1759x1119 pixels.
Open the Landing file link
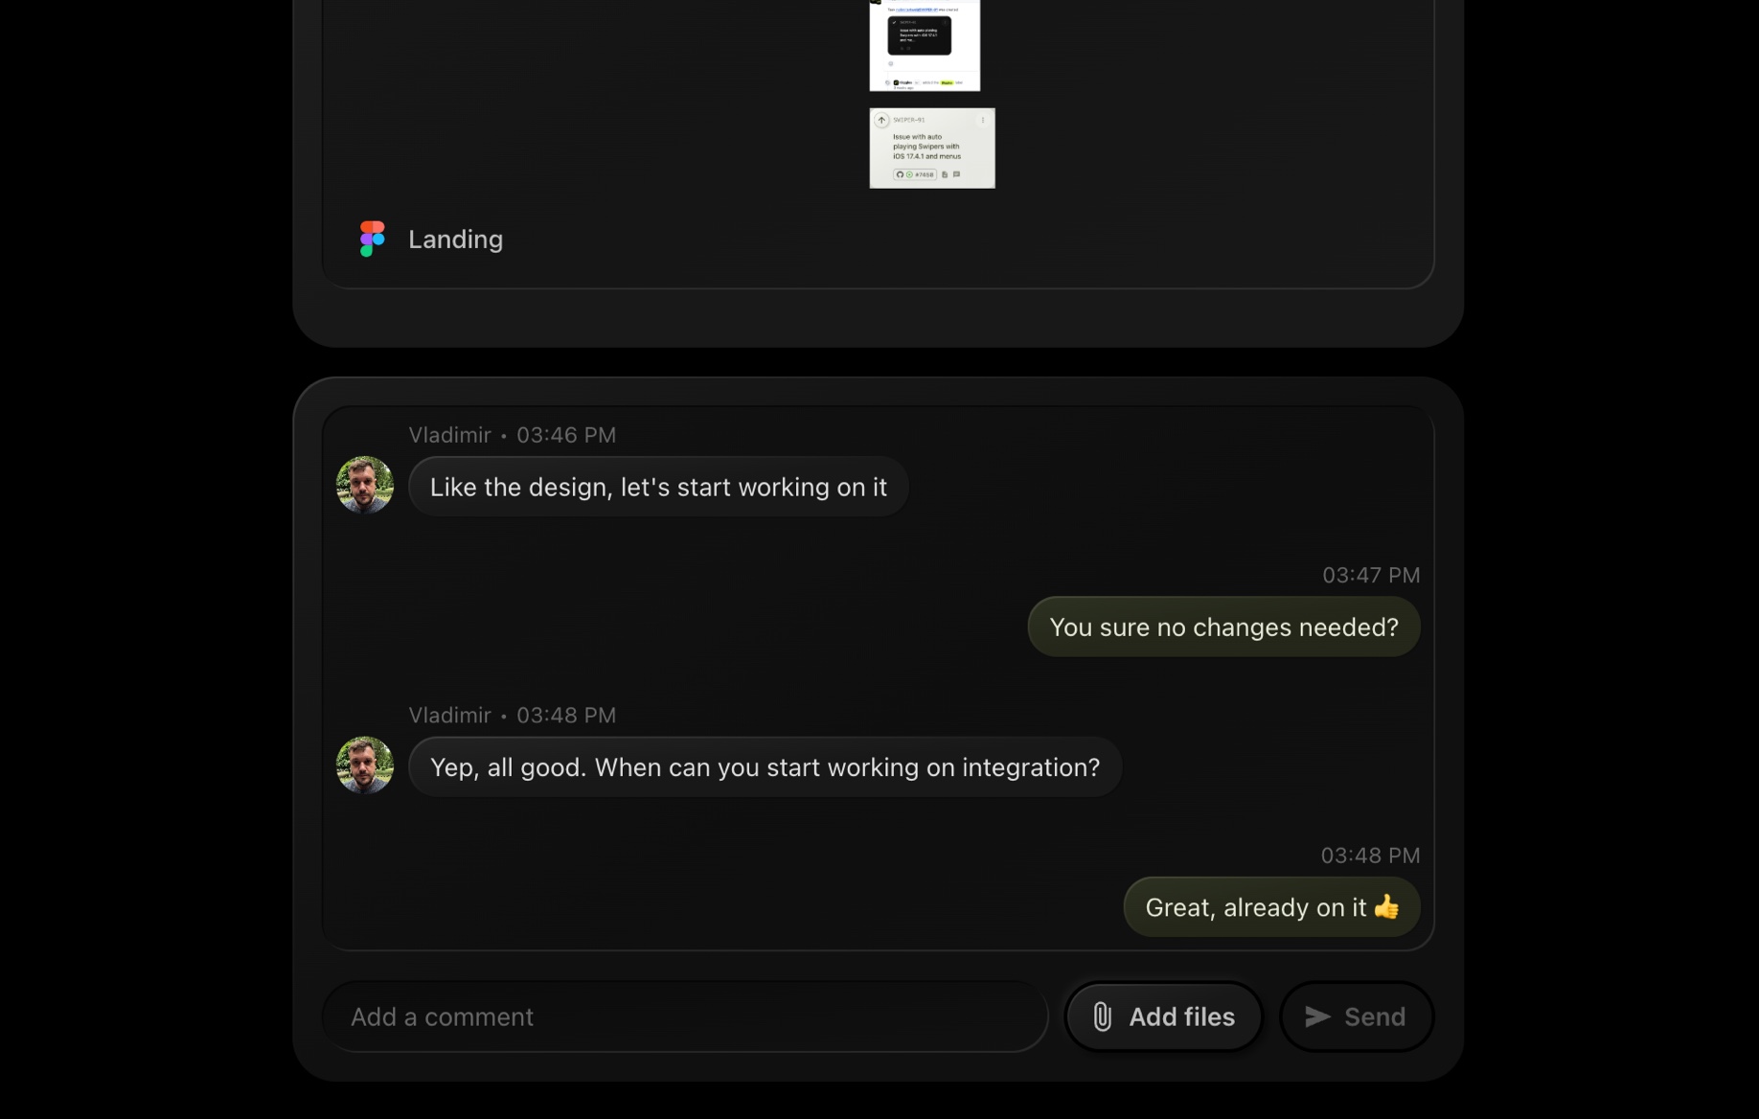tap(455, 240)
